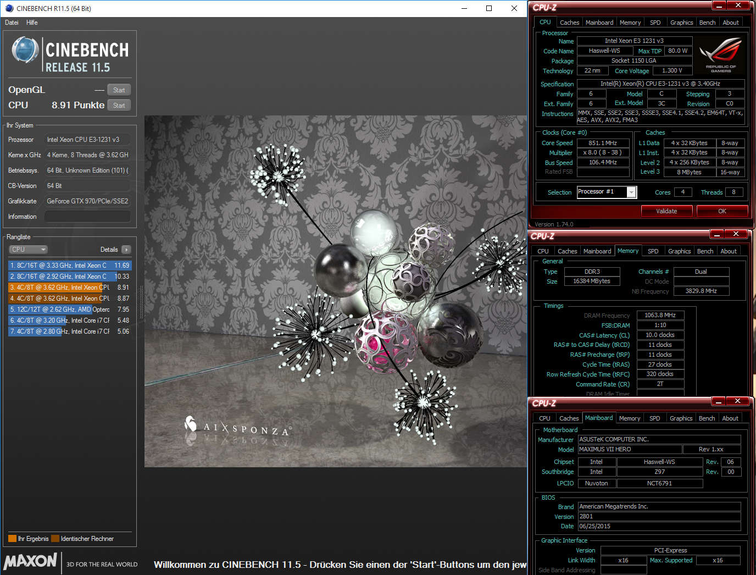Viewport: 756px width, 575px height.
Task: Close the Cinebench window
Action: (x=514, y=8)
